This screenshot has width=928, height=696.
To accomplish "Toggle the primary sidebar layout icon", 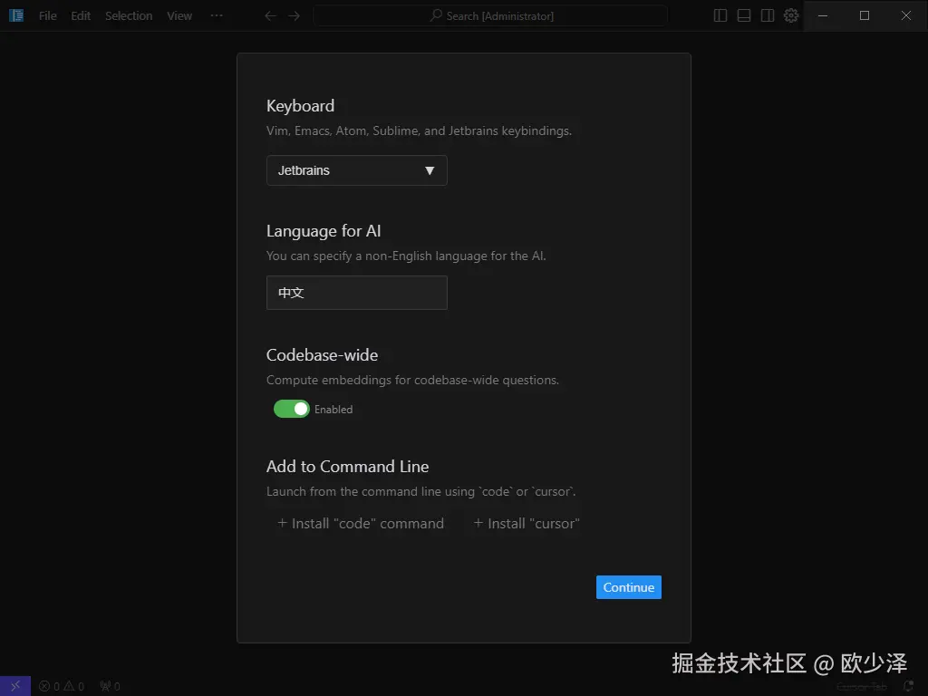I will click(720, 15).
